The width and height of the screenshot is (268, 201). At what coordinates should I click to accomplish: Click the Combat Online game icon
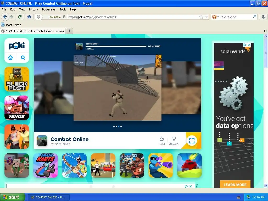click(42, 141)
